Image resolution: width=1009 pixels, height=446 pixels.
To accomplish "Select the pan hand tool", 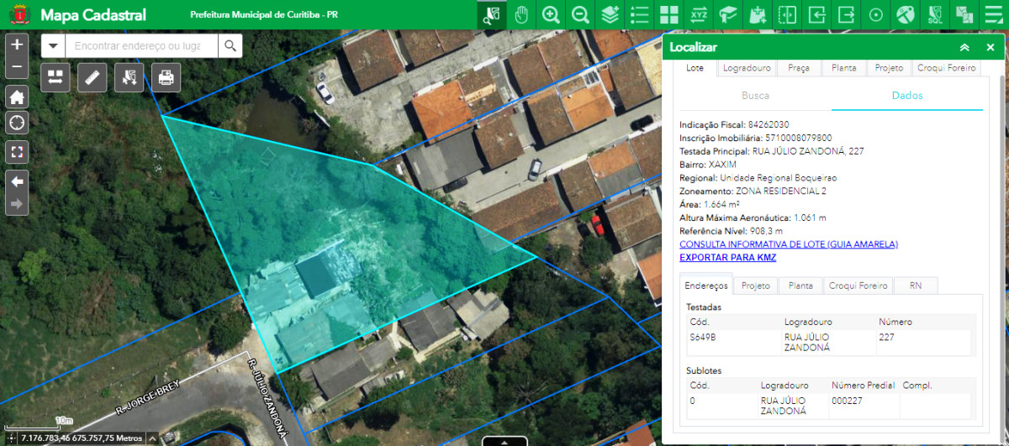I will point(521,14).
